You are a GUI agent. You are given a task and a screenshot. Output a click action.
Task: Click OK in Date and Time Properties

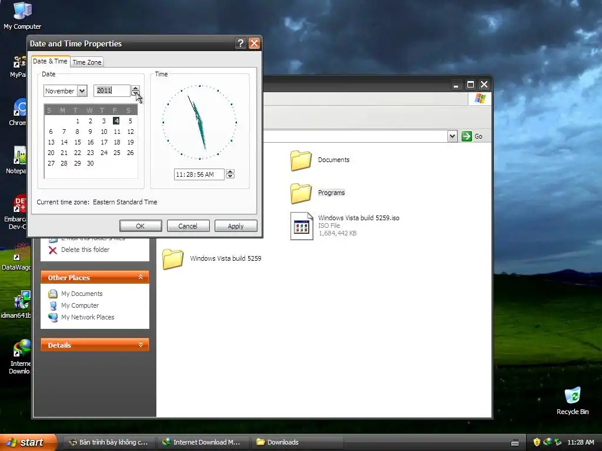[x=141, y=226]
